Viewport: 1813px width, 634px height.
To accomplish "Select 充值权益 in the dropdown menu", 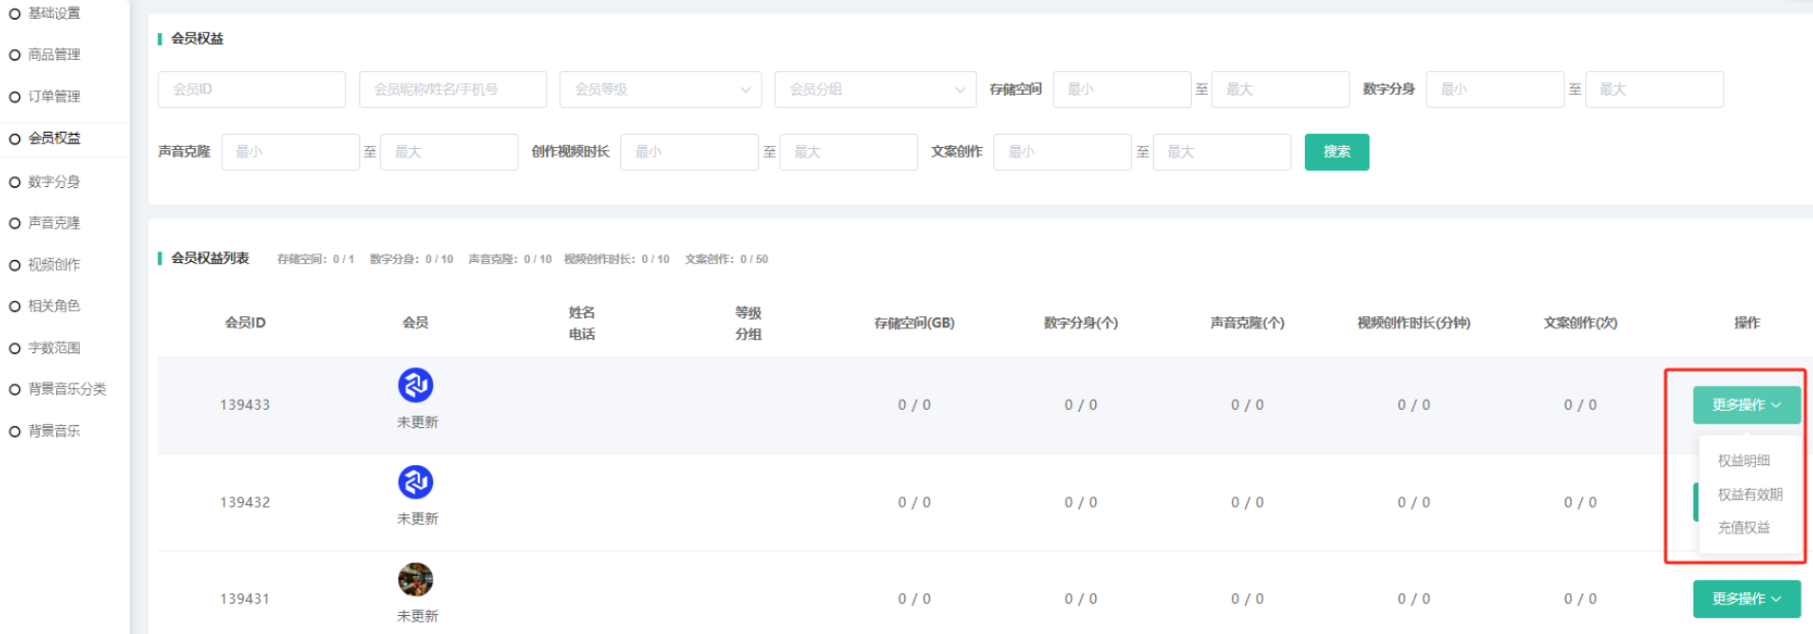I will click(x=1744, y=528).
